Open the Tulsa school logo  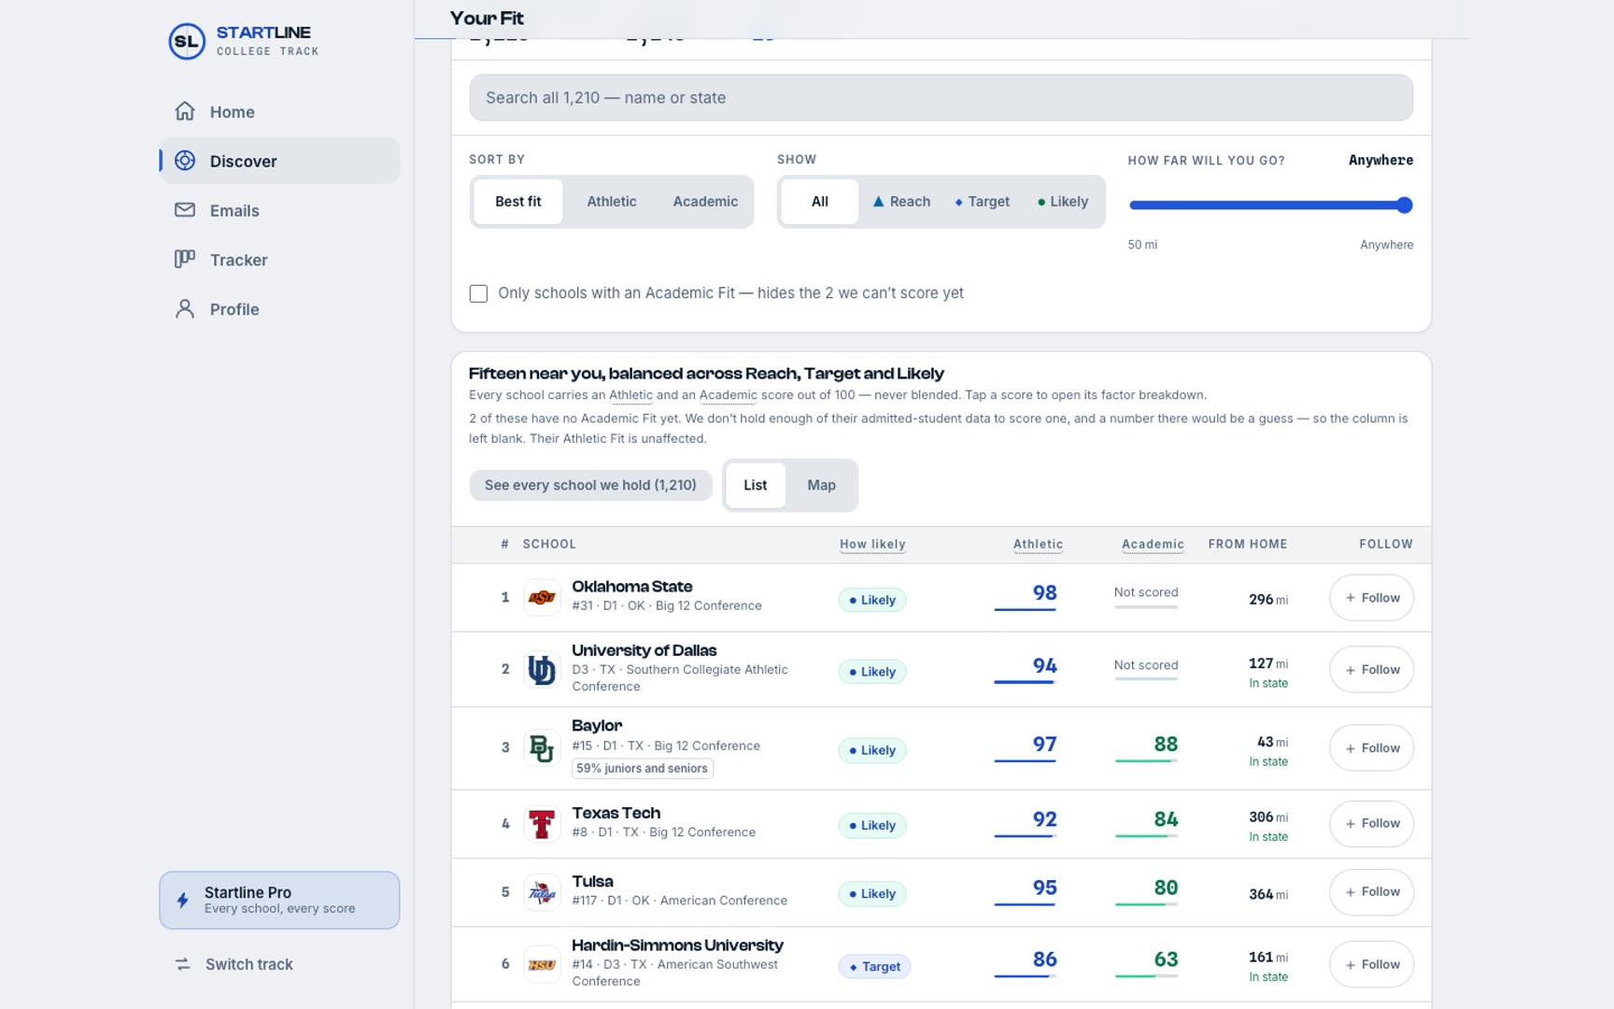pos(542,893)
